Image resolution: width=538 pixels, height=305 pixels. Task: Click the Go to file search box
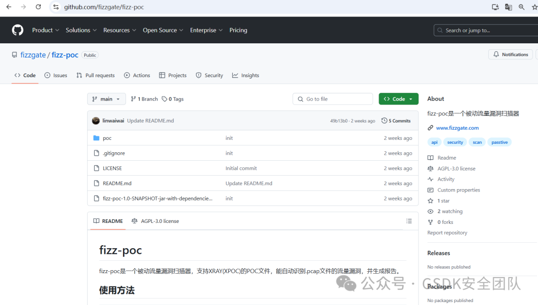pyautogui.click(x=332, y=99)
